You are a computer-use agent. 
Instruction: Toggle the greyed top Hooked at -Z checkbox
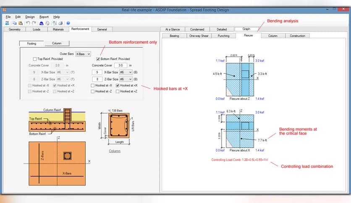click(29, 91)
